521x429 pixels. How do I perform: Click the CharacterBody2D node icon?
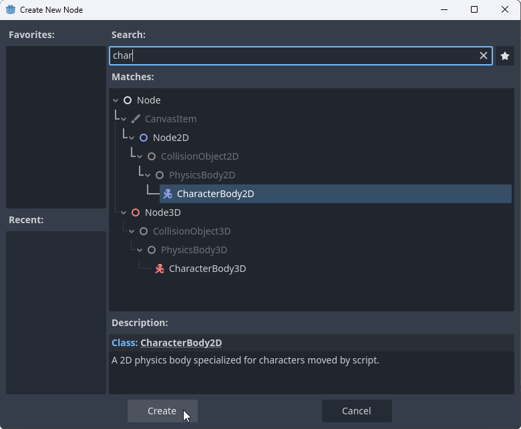tap(168, 194)
